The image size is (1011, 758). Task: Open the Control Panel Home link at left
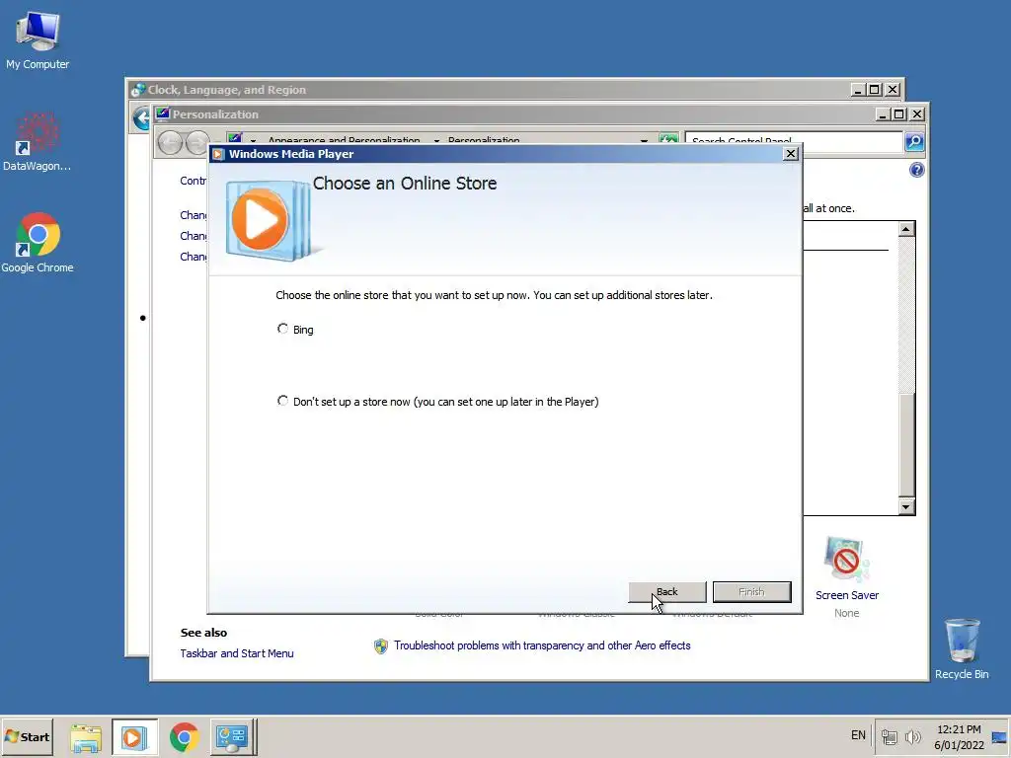pyautogui.click(x=194, y=181)
